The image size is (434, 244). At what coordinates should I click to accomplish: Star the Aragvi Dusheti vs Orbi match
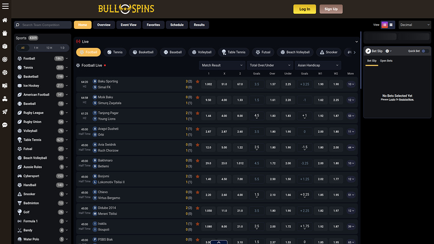click(198, 129)
